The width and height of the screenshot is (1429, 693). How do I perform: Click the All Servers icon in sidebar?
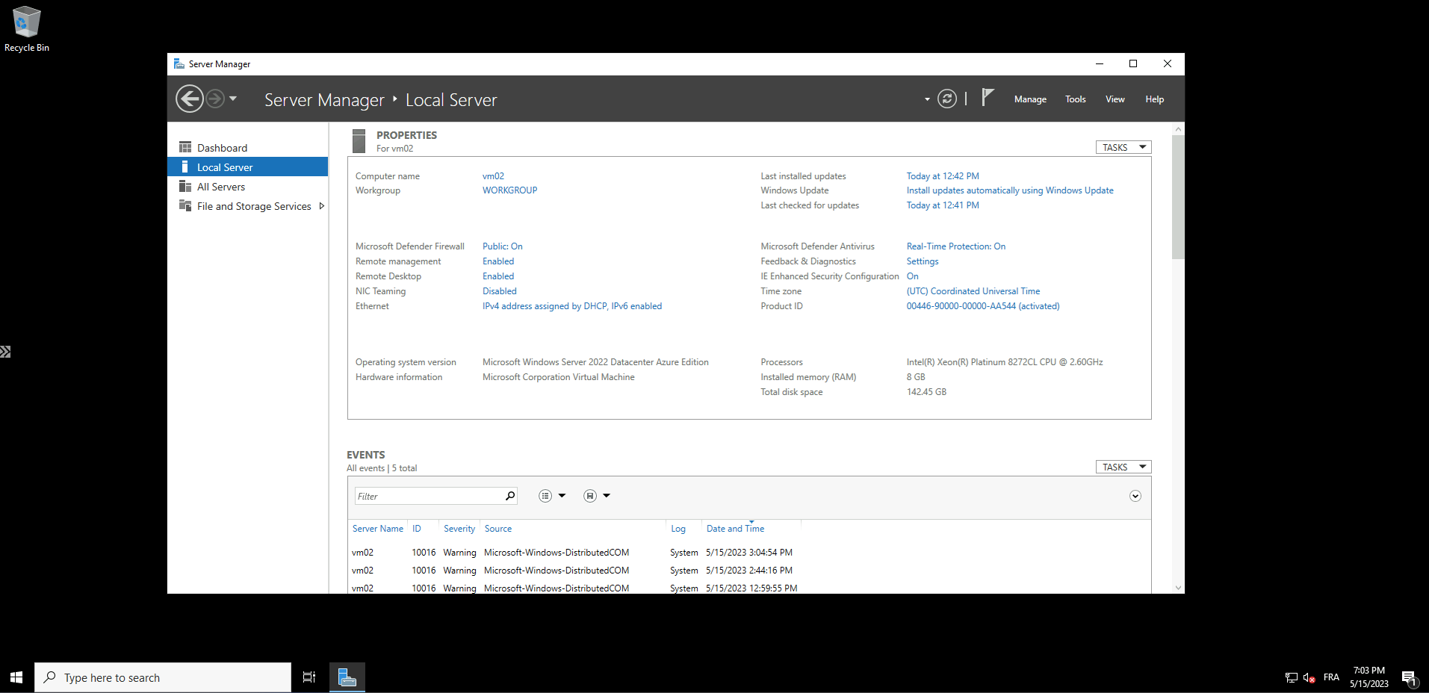(x=185, y=186)
